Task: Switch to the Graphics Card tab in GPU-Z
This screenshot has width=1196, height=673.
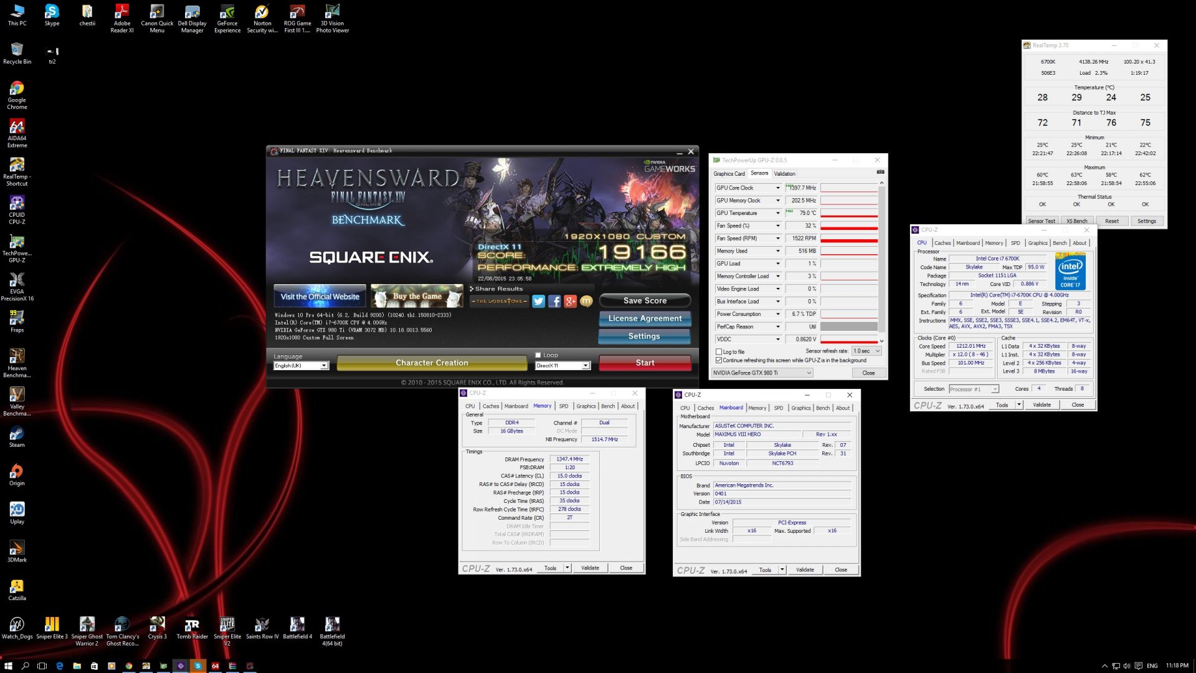Action: point(729,174)
